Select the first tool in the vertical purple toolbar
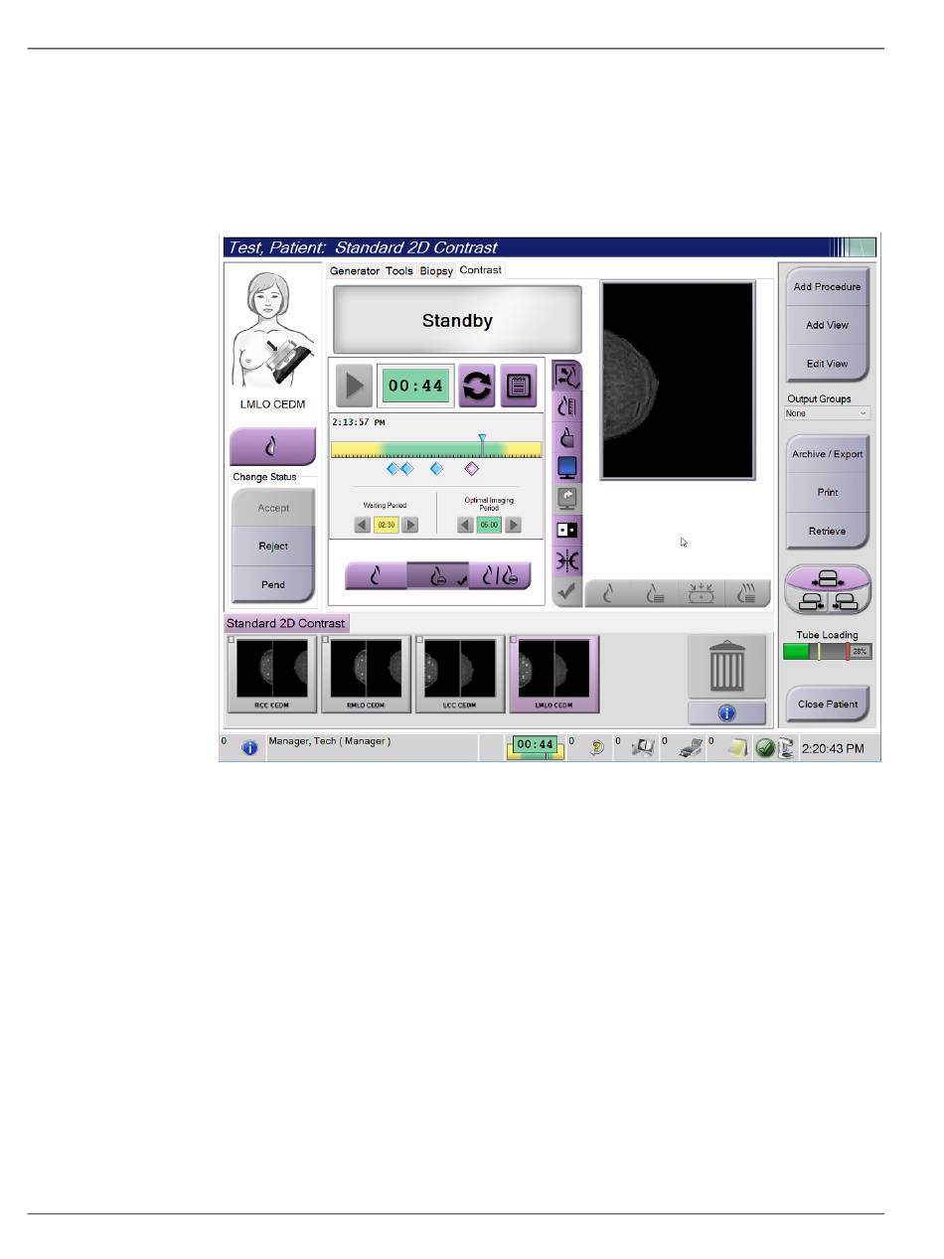The image size is (944, 1259). [568, 376]
